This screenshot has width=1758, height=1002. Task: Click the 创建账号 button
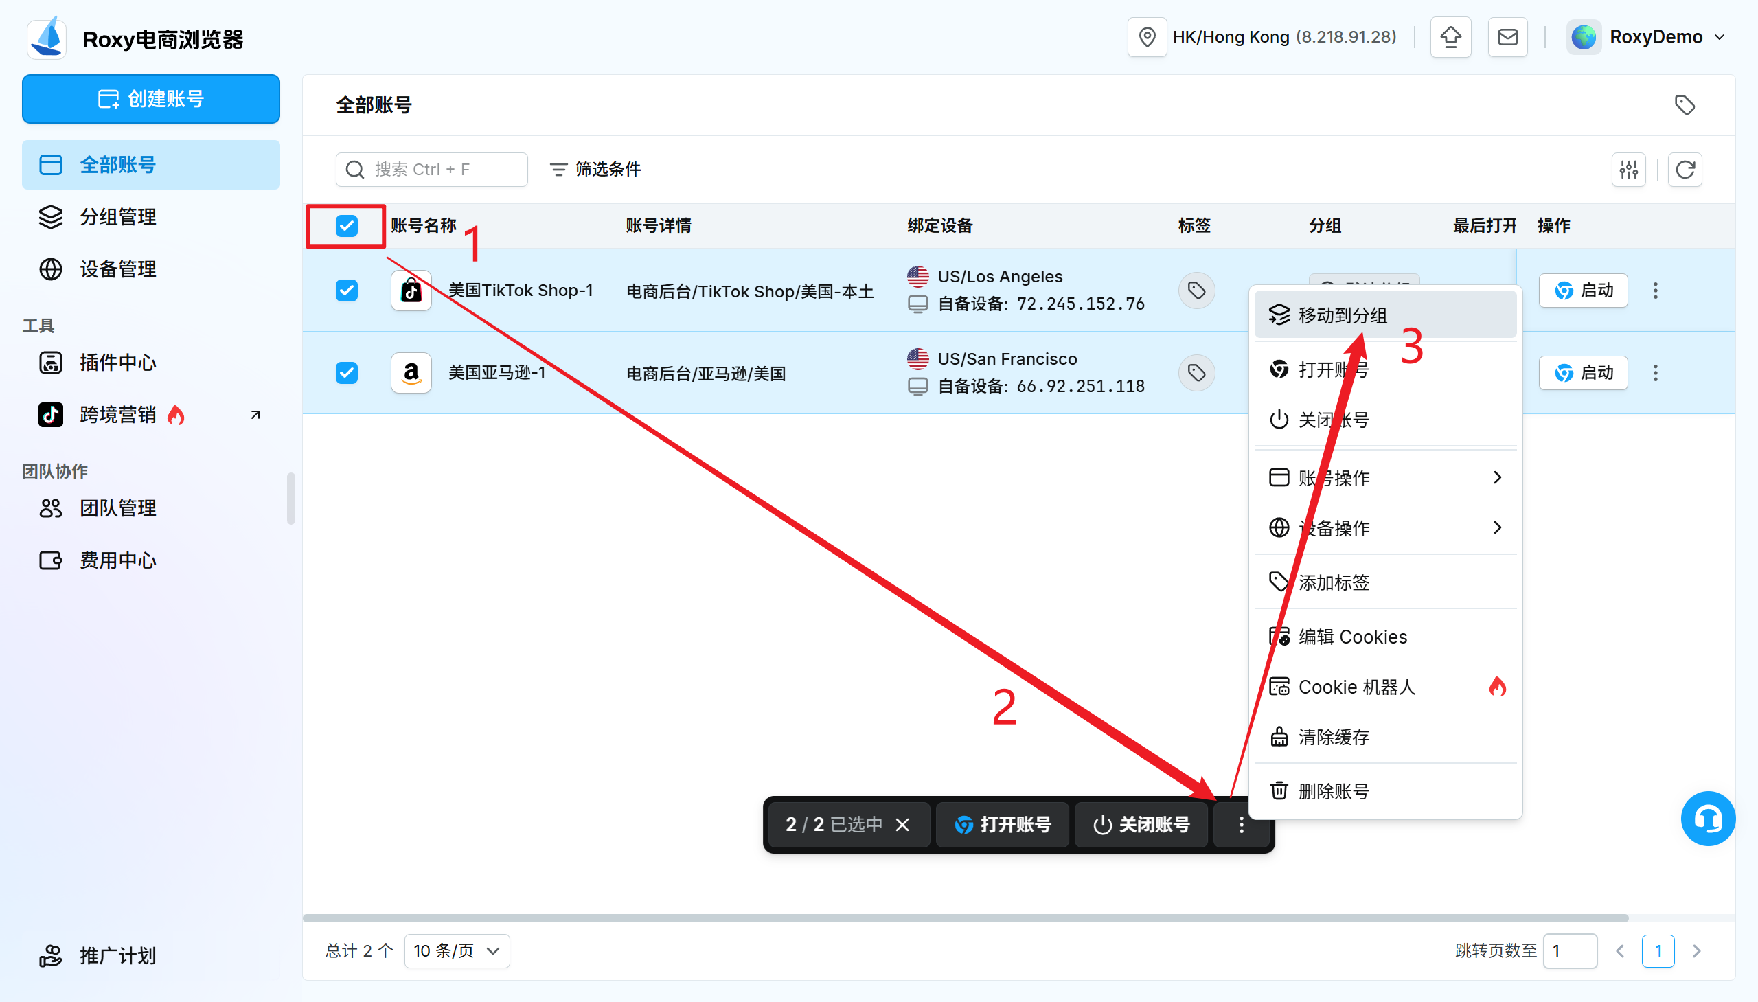150,99
